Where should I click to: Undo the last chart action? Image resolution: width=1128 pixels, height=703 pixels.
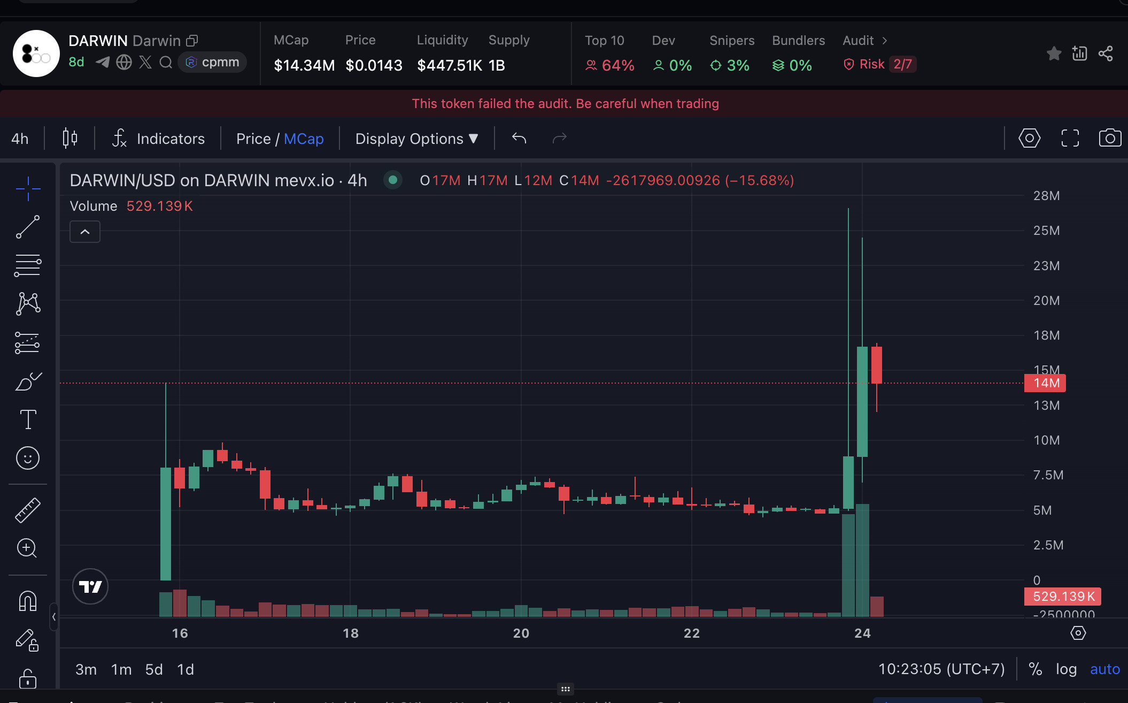pos(519,139)
